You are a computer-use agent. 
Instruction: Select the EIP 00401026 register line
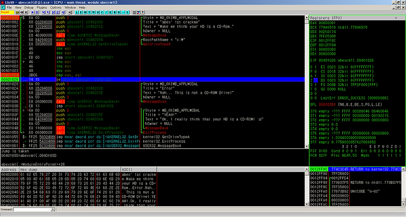point(342,60)
